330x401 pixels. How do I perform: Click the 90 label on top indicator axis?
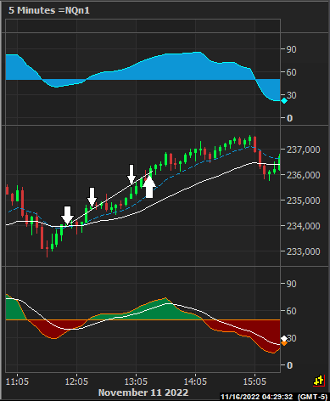pyautogui.click(x=291, y=49)
